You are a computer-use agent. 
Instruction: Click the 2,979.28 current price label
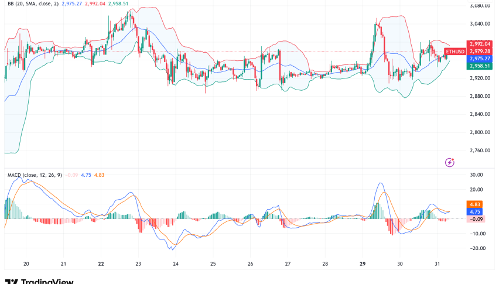click(x=479, y=51)
